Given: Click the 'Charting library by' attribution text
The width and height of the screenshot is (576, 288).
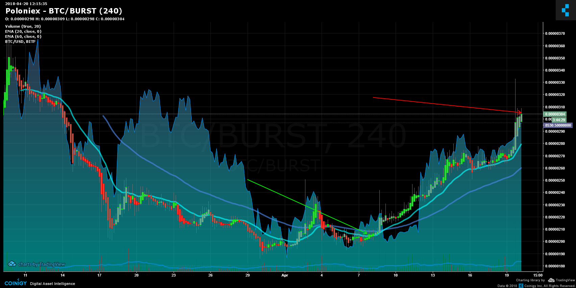Looking at the screenshot, I should coord(530,280).
